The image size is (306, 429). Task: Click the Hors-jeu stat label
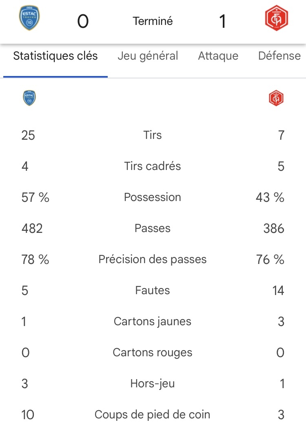(153, 384)
